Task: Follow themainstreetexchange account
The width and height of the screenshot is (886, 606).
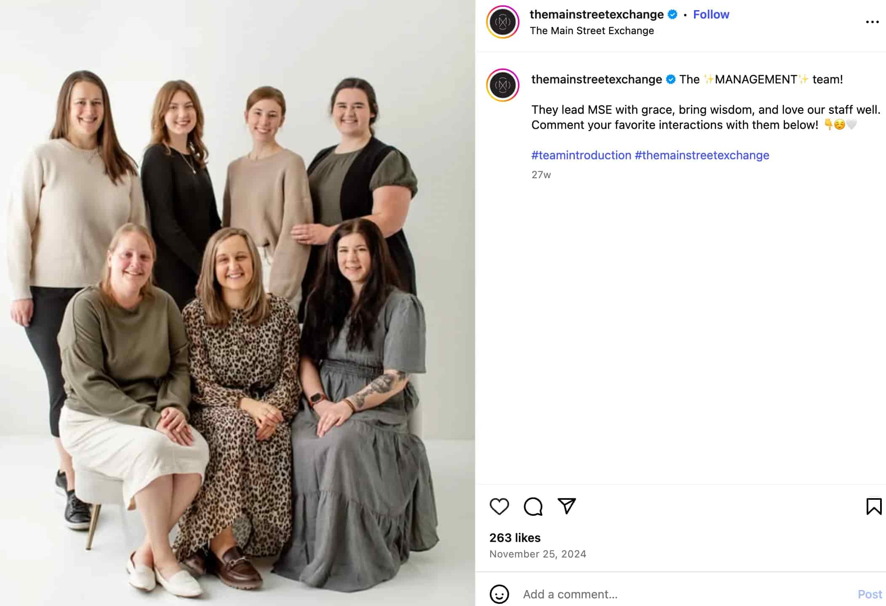Action: coord(711,15)
